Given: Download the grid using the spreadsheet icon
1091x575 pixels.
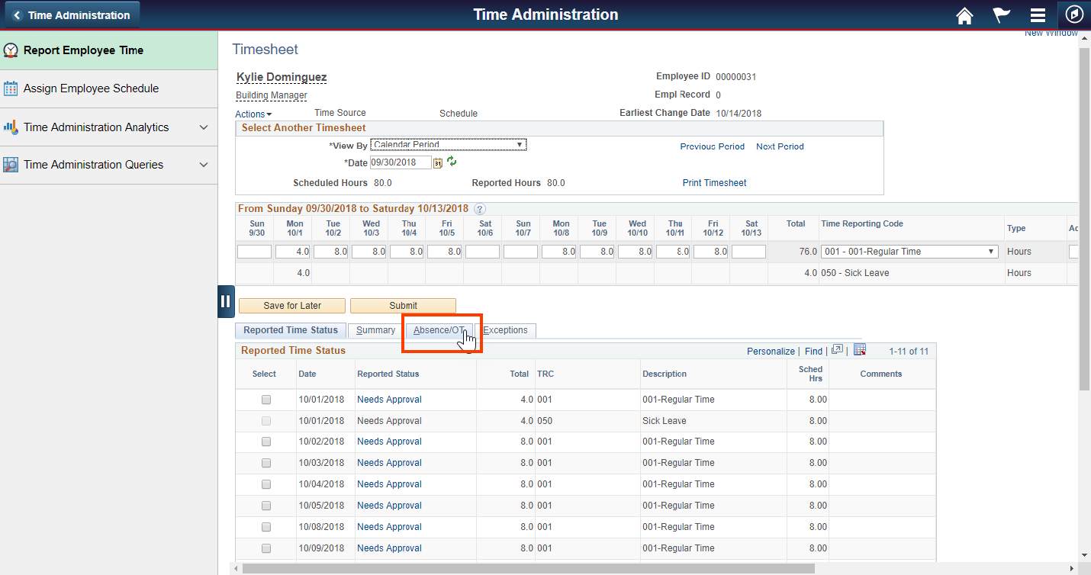Looking at the screenshot, I should tap(859, 349).
